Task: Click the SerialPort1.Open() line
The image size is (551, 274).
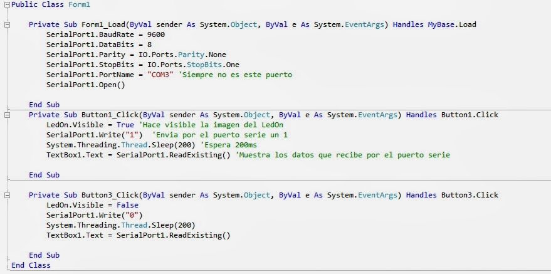Action: (85, 85)
